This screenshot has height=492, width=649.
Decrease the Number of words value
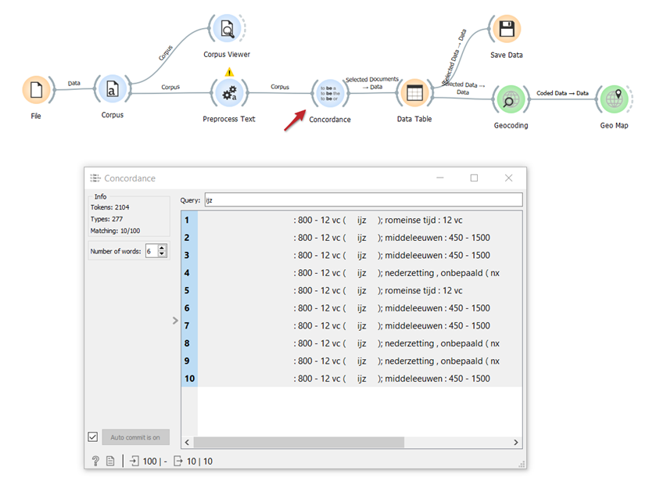point(162,254)
